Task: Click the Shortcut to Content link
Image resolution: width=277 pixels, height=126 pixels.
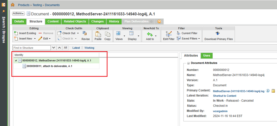Action: click(x=225, y=96)
